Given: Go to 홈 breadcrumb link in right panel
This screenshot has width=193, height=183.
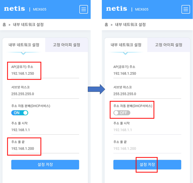Looking at the screenshot, I should pos(106,25).
